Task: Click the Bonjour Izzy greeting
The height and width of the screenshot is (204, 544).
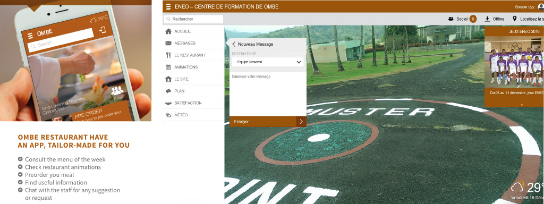Action: point(524,7)
